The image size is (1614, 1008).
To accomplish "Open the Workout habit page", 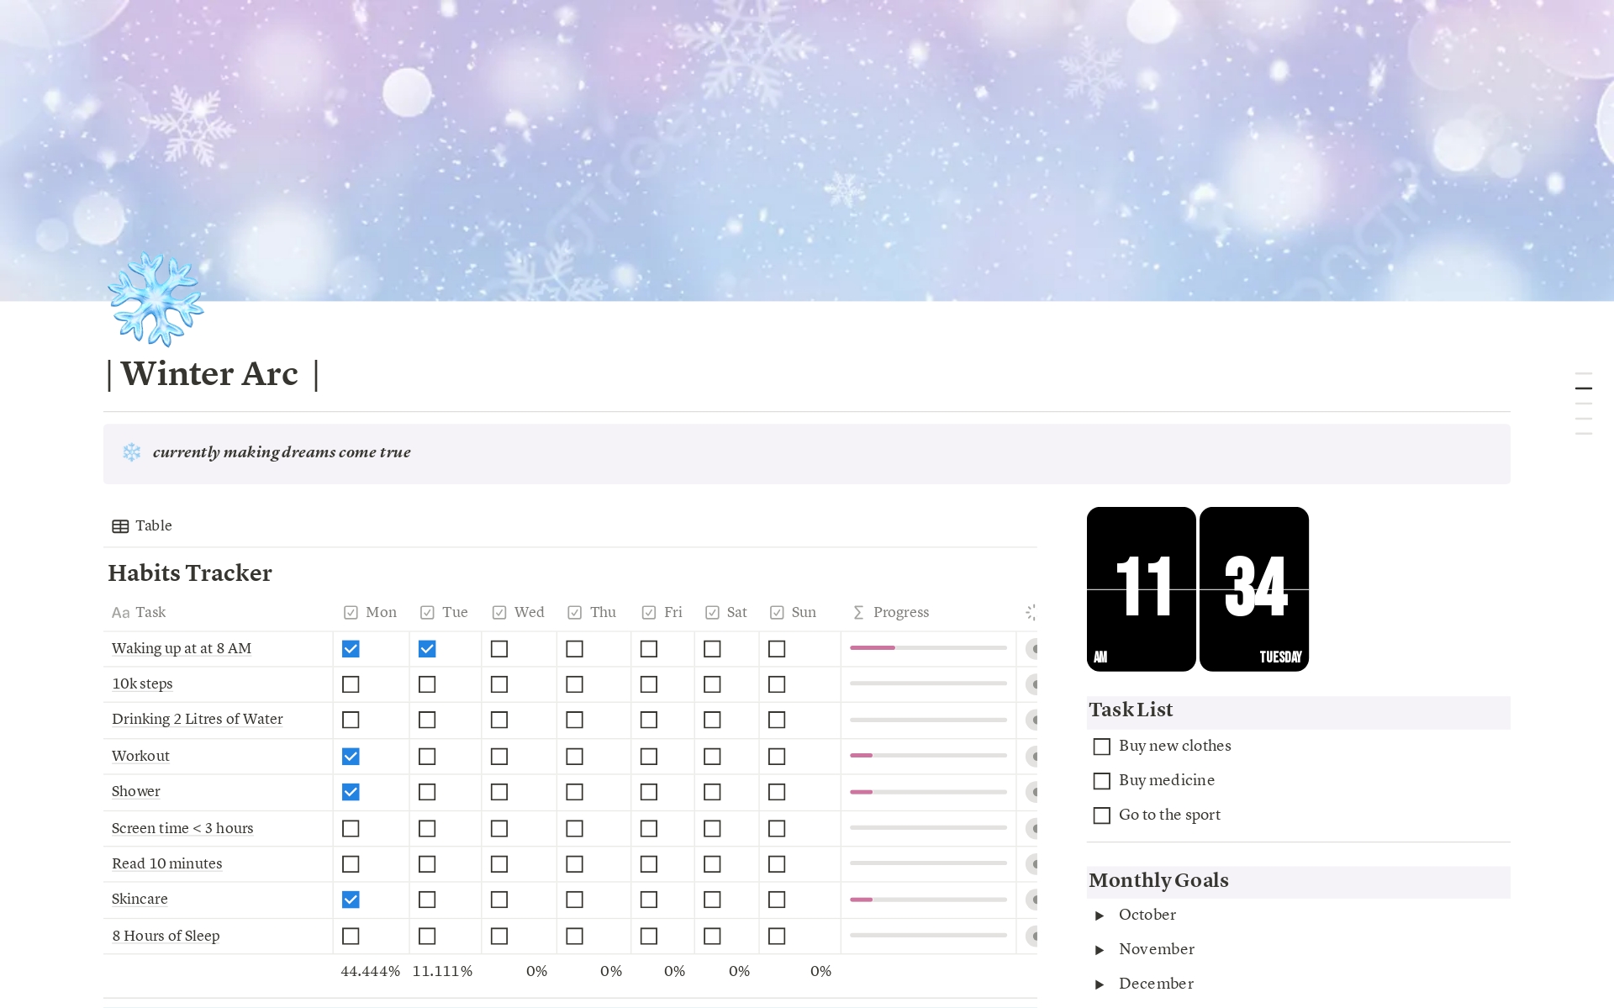I will coord(140,756).
